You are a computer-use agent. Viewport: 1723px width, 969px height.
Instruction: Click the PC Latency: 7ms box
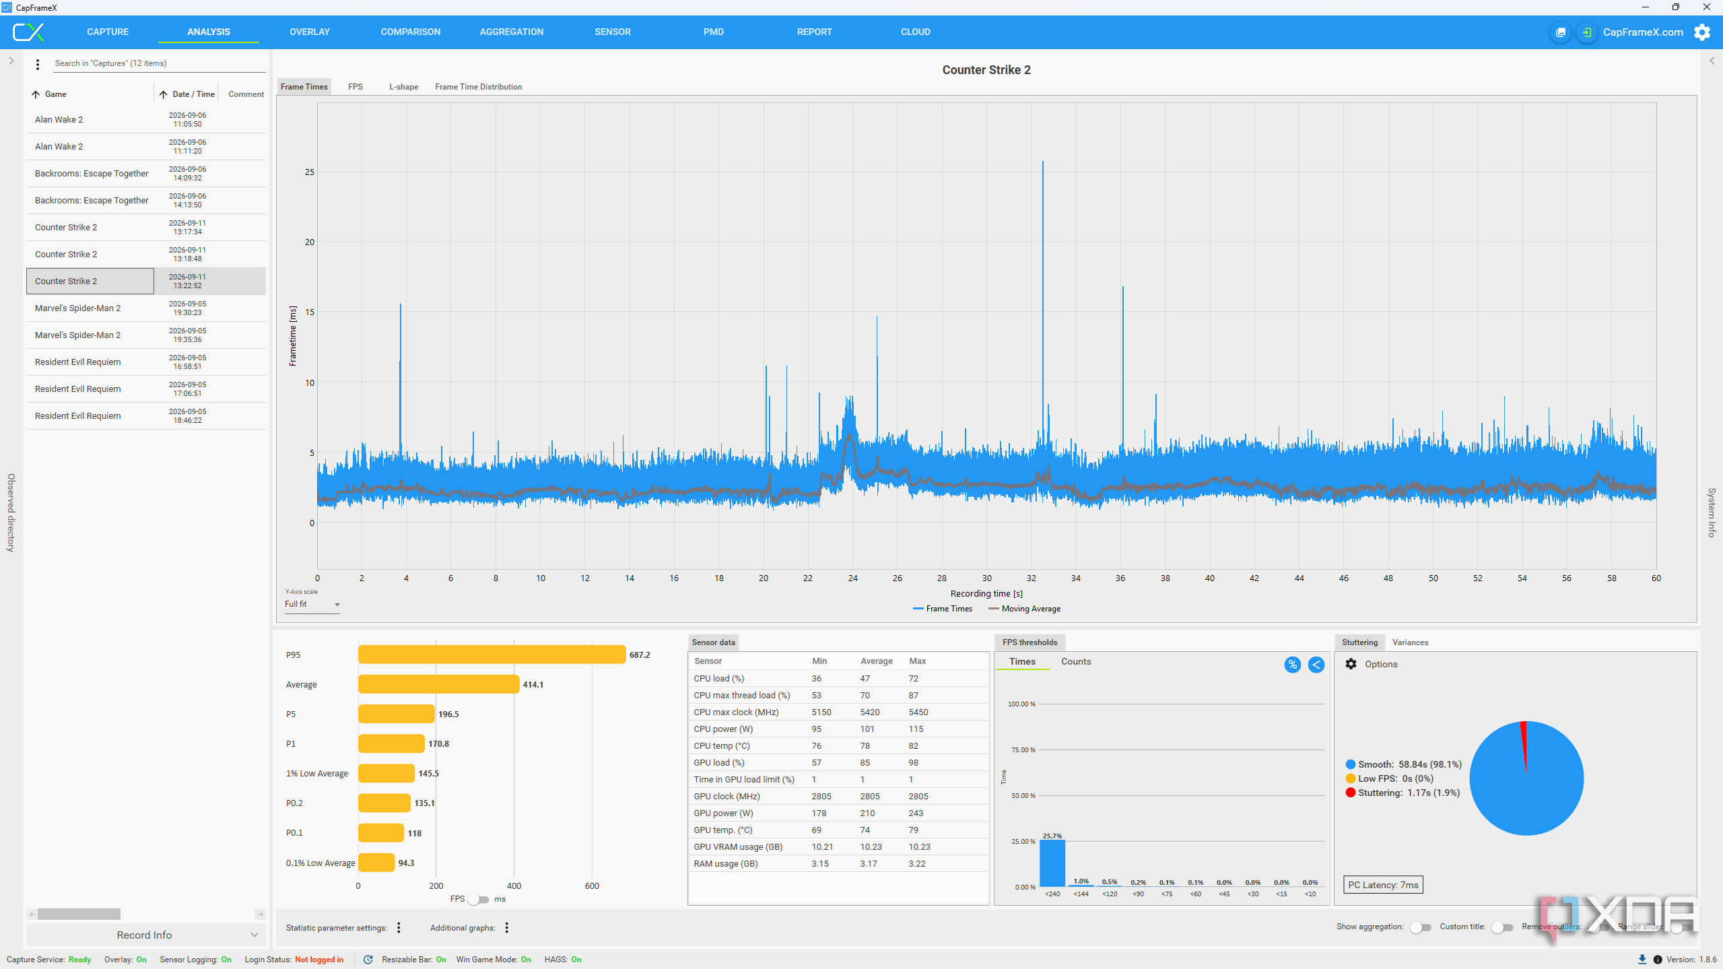tap(1383, 885)
